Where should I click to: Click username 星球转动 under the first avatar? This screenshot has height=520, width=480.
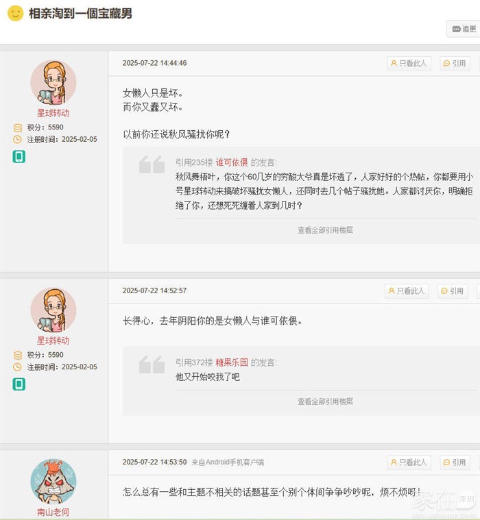(53, 113)
